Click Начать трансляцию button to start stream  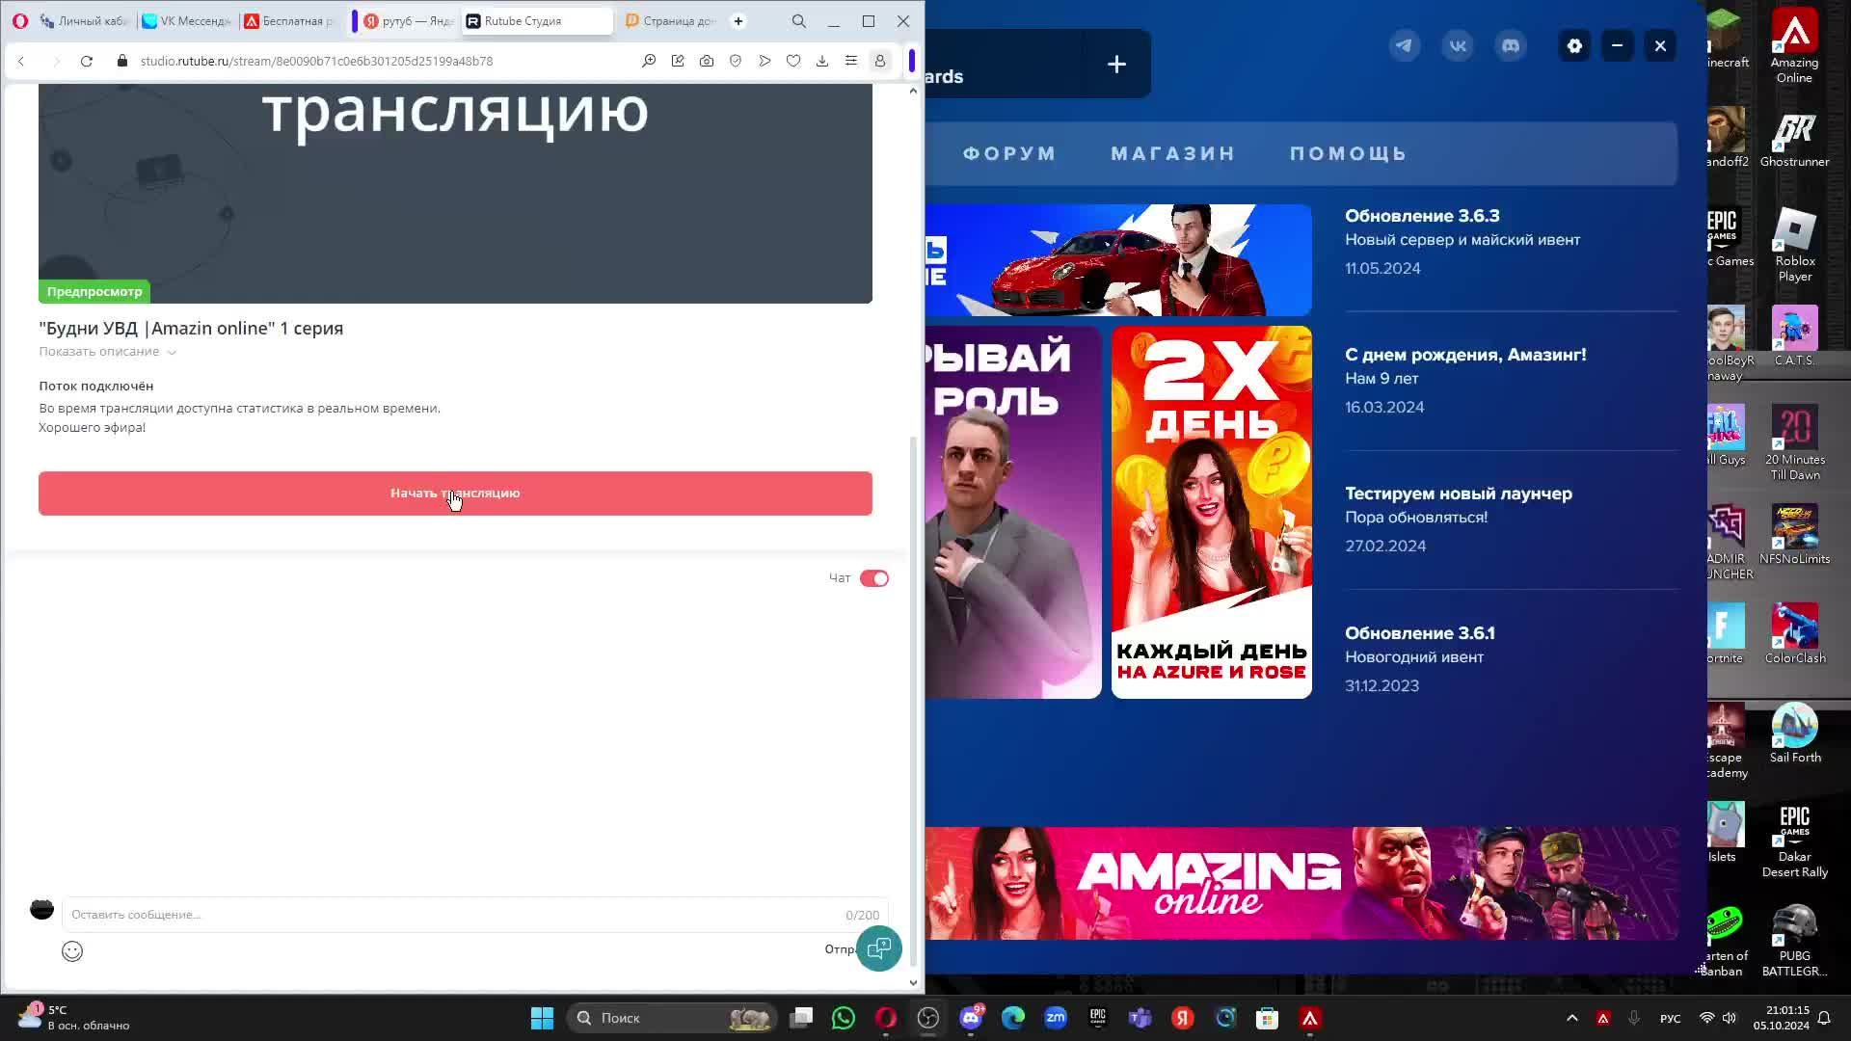[x=456, y=494]
